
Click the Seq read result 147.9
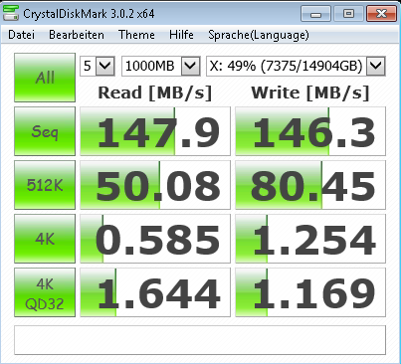(x=155, y=131)
